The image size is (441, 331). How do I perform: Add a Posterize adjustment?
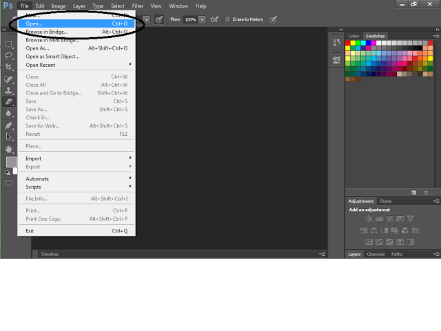379,242
